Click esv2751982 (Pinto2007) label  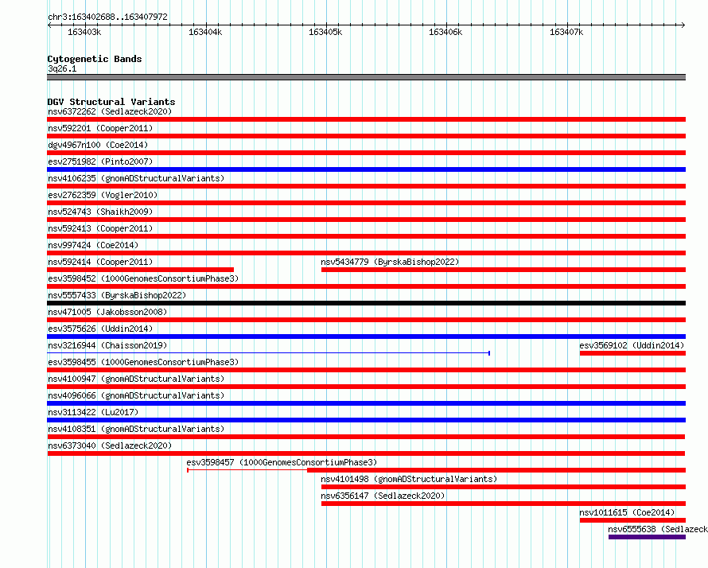coord(100,161)
